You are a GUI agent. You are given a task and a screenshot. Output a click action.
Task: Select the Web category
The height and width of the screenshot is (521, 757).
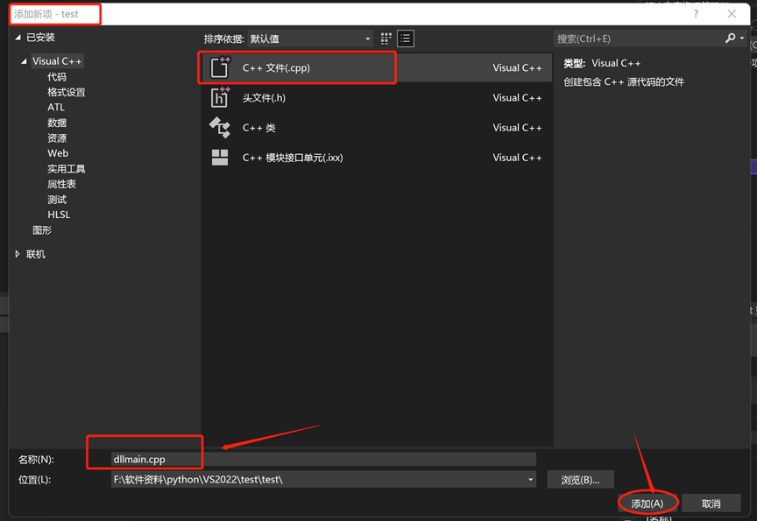[58, 153]
